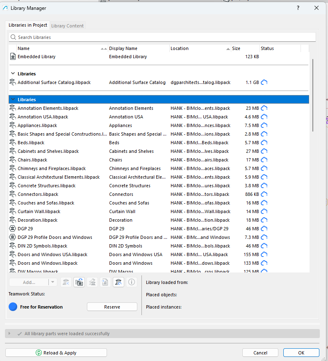Viewport: 328px width, 361px height.
Task: Click the dgparchitects location path
Action: 200,82
